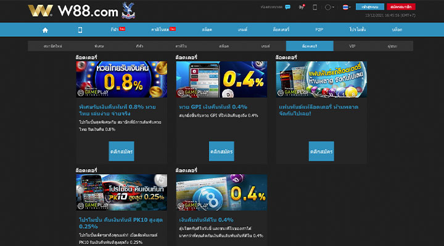Click the PK10 promo description text
This screenshot has height=246, width=444.
point(118,239)
